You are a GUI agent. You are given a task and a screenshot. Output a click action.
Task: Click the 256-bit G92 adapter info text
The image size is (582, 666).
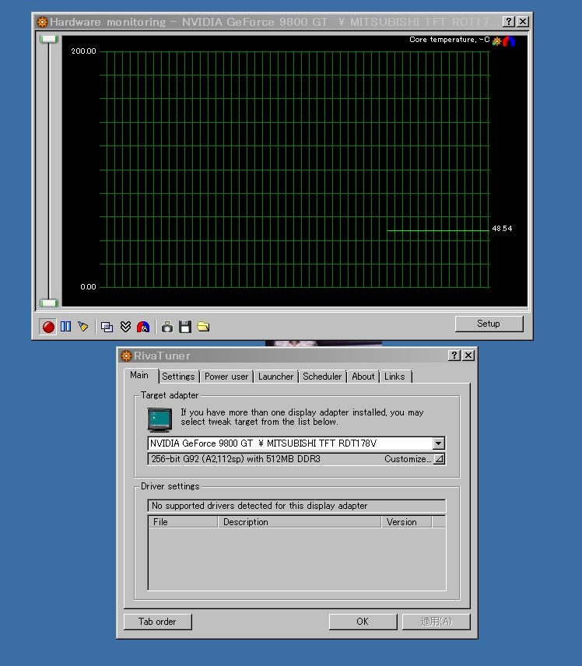coord(236,459)
